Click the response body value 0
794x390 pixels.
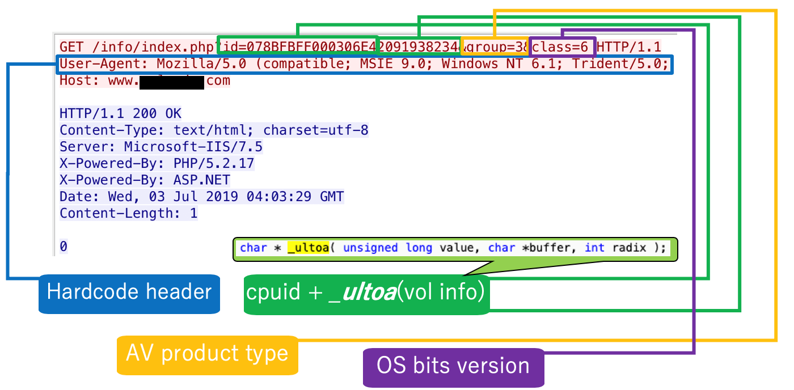[64, 247]
